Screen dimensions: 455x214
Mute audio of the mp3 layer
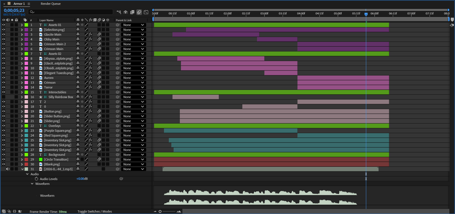8,169
